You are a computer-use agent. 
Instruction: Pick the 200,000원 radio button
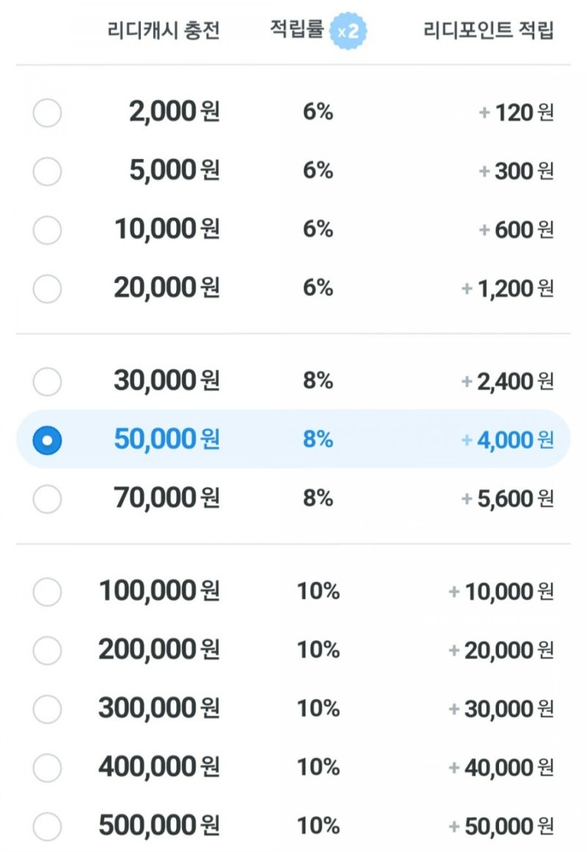tap(48, 650)
